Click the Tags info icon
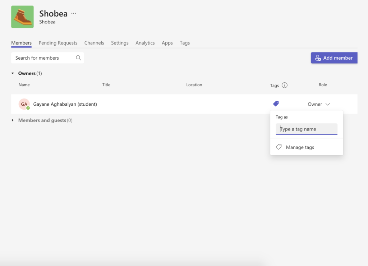The height and width of the screenshot is (266, 368). click(285, 85)
